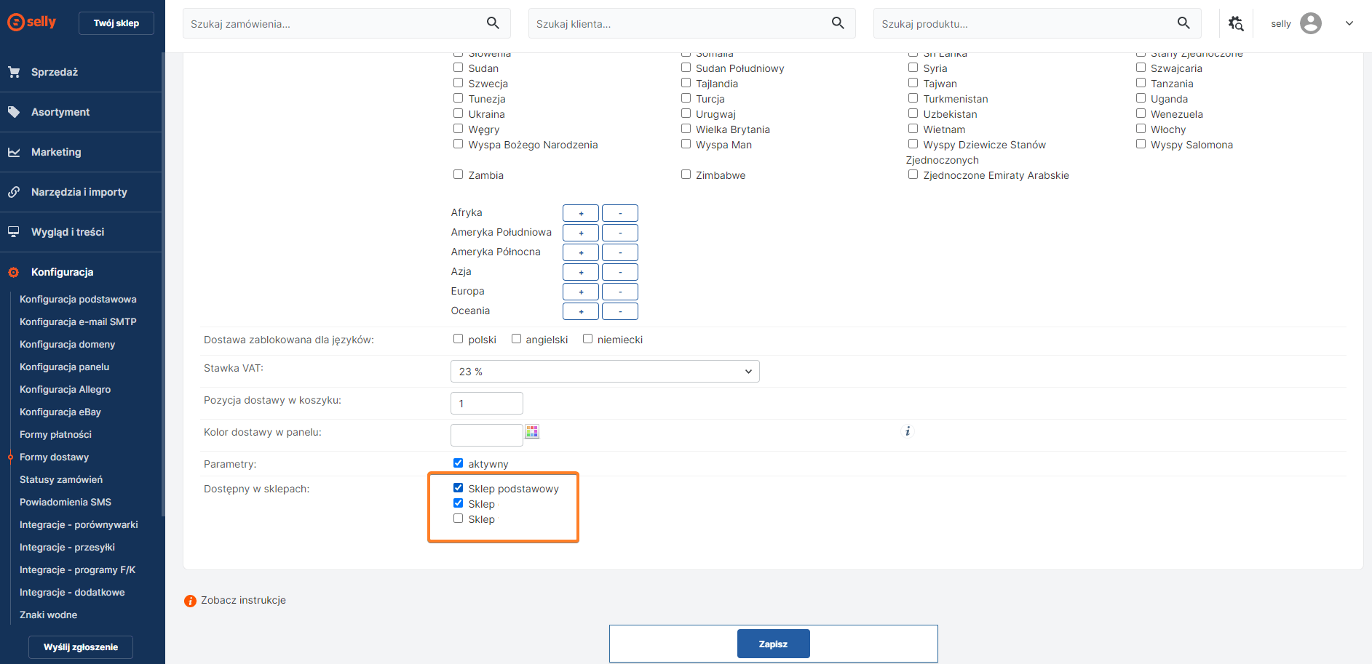Screen dimensions: 1372x664
Task: Click the product search magnifier icon
Action: [x=1183, y=23]
